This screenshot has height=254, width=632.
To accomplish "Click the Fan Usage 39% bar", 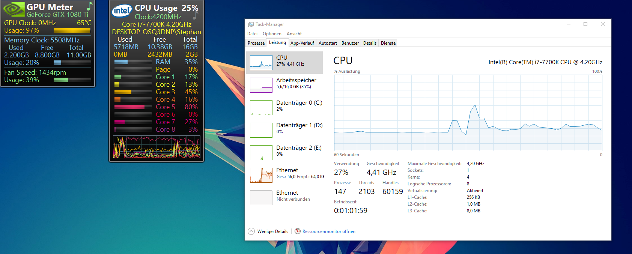I will point(72,80).
